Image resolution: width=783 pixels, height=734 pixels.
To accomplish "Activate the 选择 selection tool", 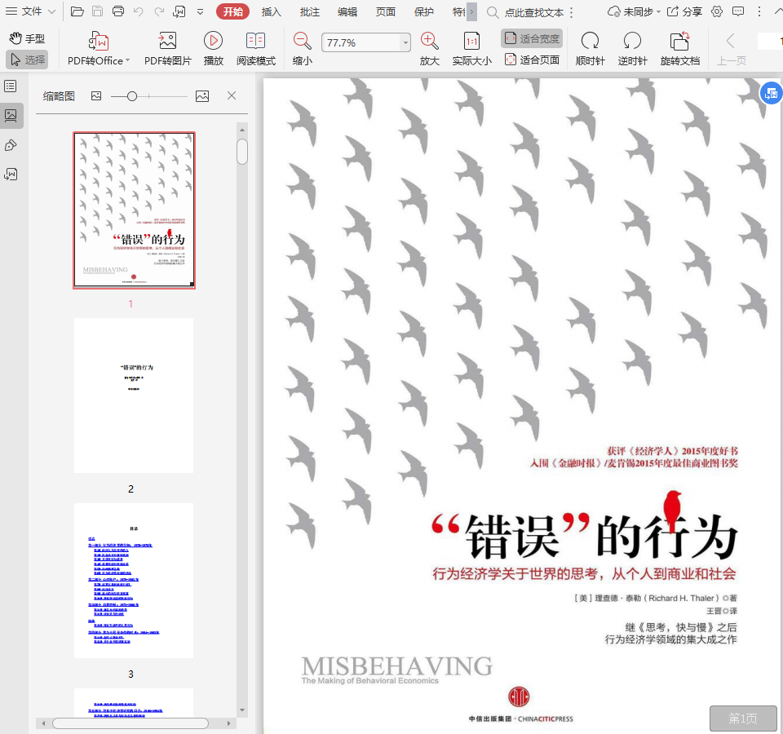I will pyautogui.click(x=28, y=60).
